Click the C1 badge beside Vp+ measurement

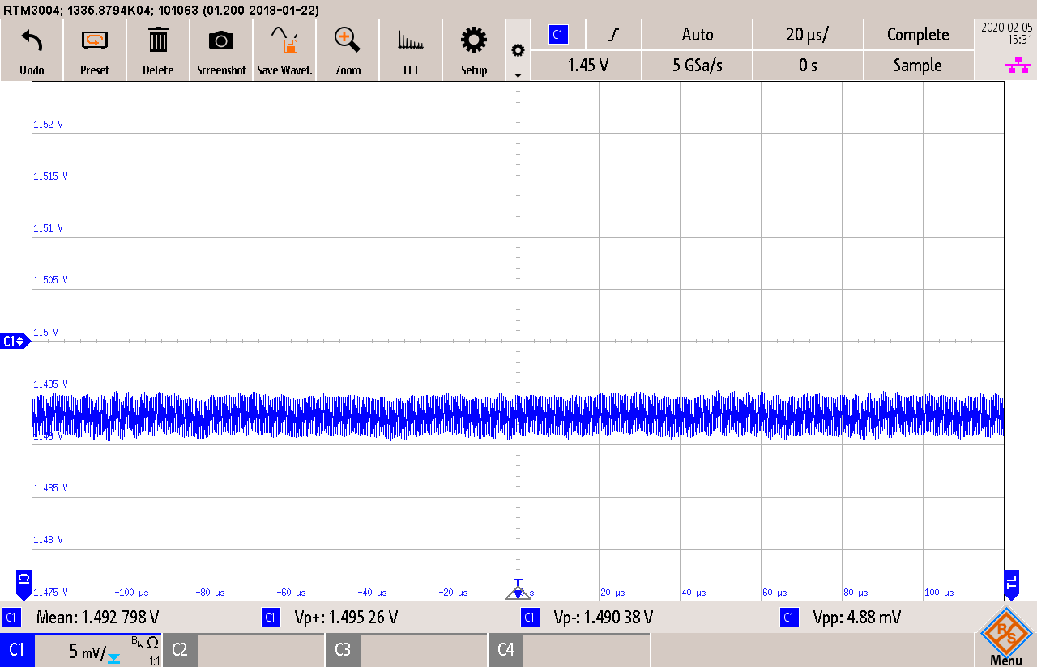pos(271,618)
